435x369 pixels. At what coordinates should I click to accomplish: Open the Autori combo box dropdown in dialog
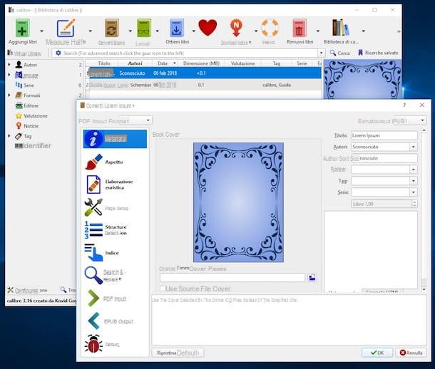(414, 147)
